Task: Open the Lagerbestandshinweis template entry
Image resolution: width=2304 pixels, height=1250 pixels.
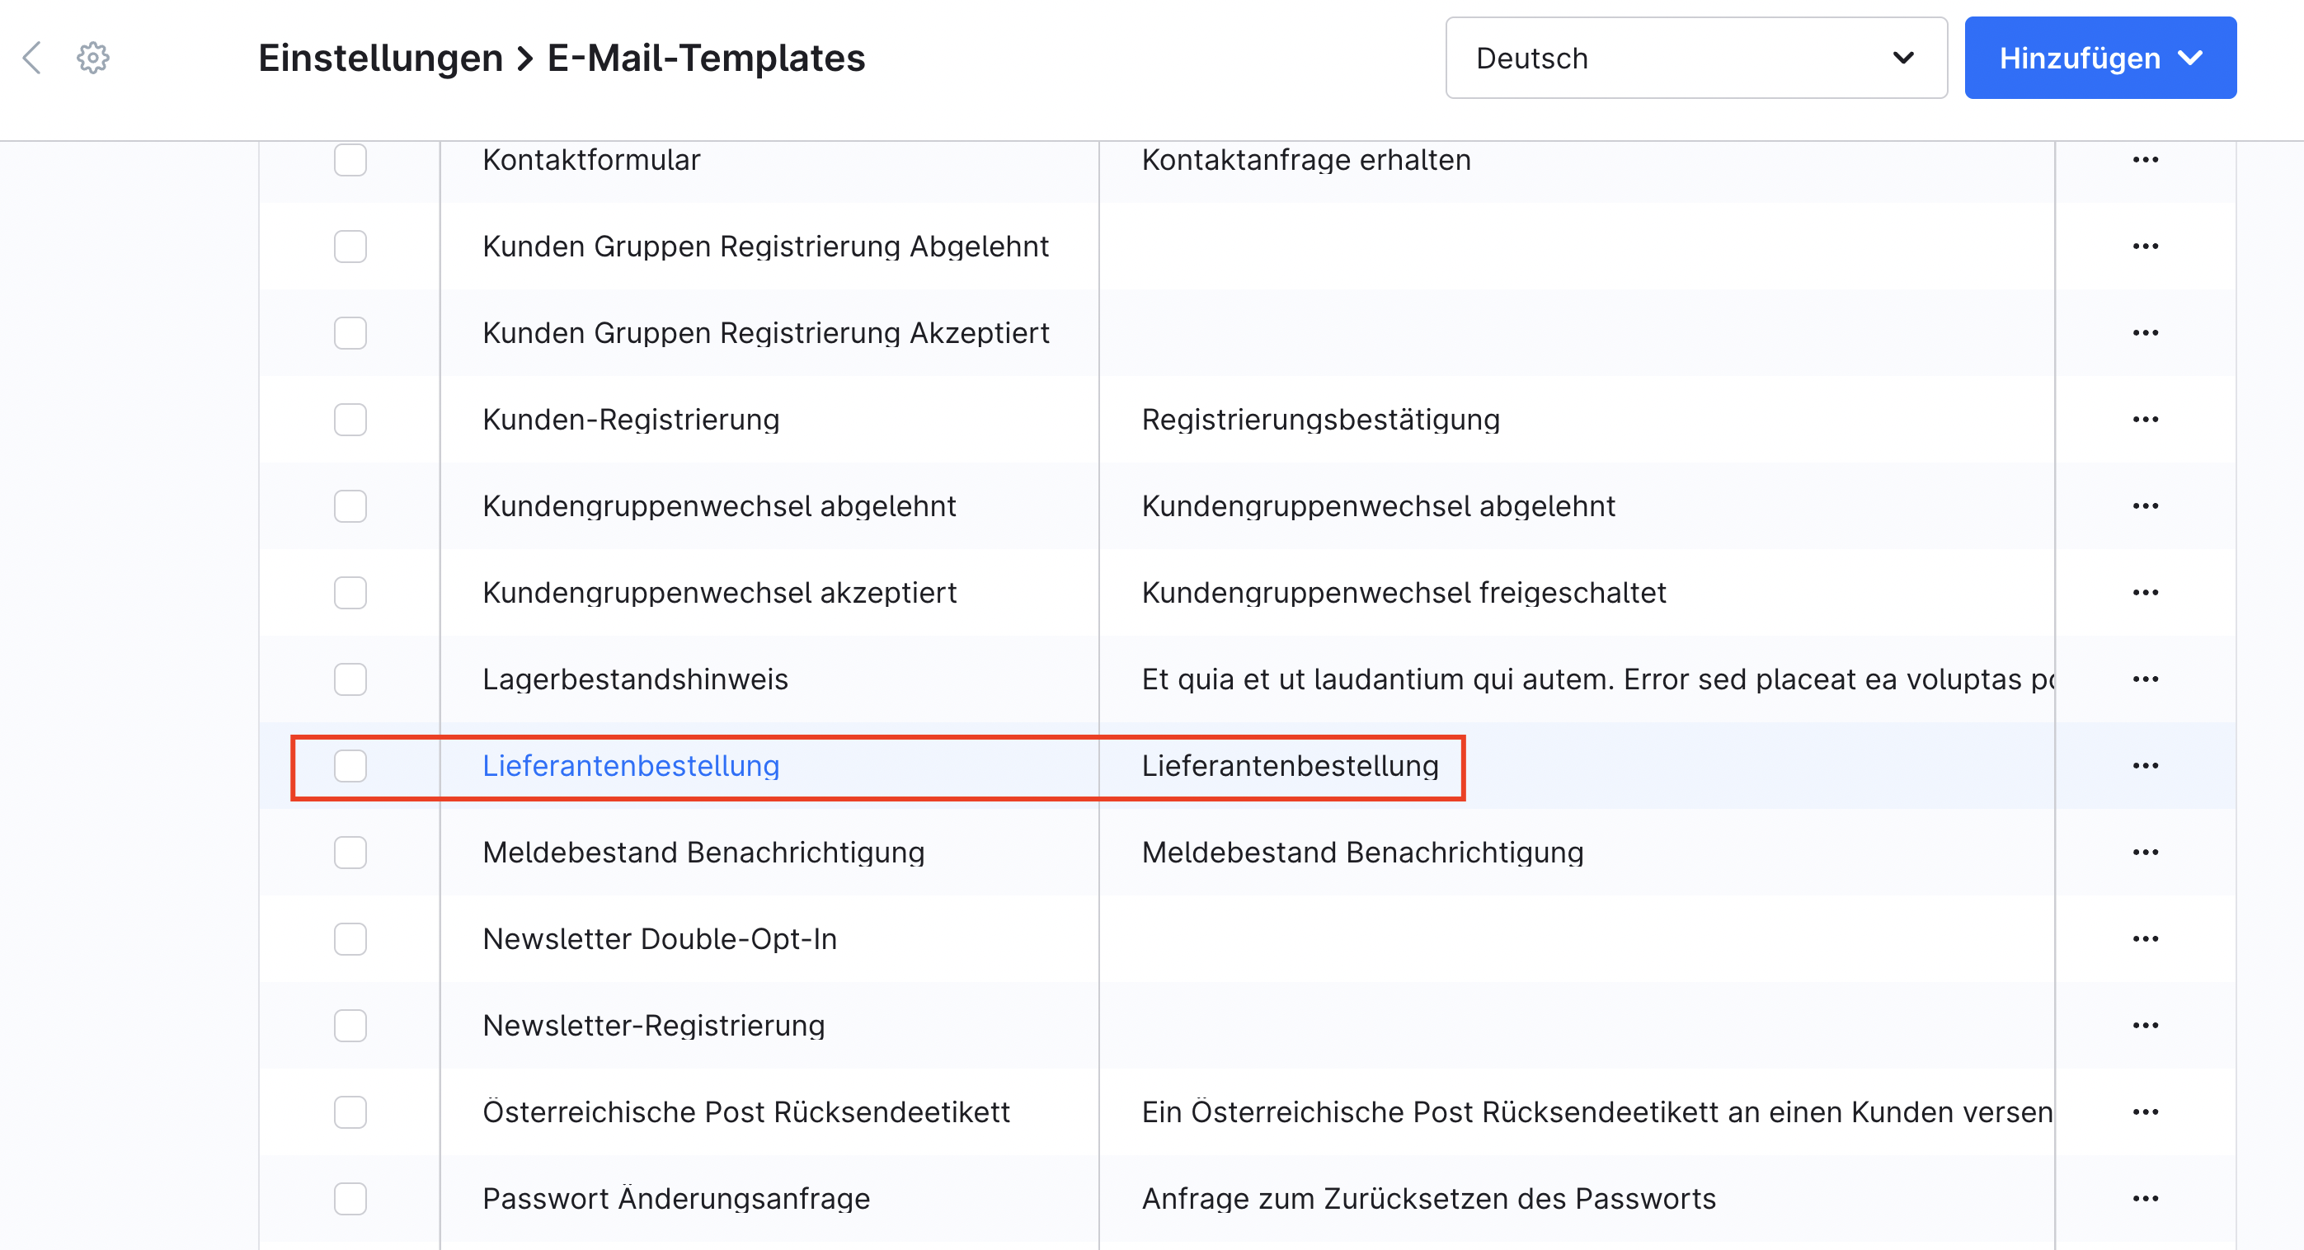Action: pyautogui.click(x=635, y=679)
